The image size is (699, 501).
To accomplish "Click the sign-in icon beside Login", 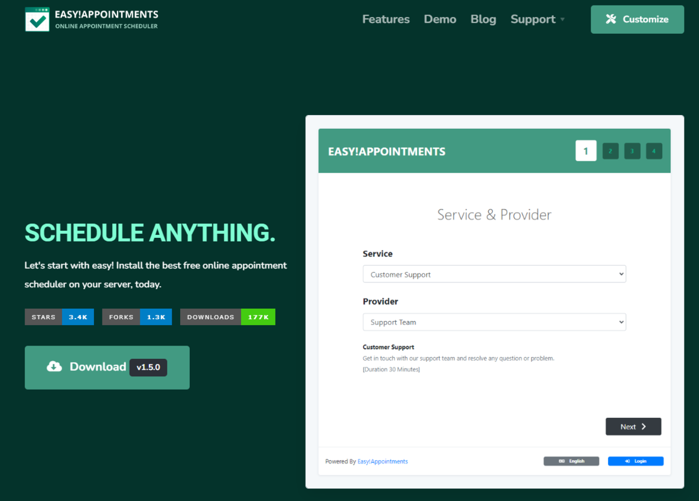I will (x=627, y=461).
